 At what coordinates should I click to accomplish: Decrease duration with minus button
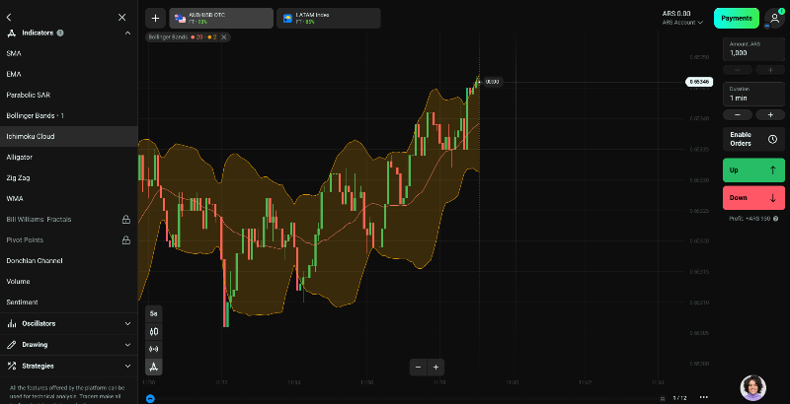point(737,115)
